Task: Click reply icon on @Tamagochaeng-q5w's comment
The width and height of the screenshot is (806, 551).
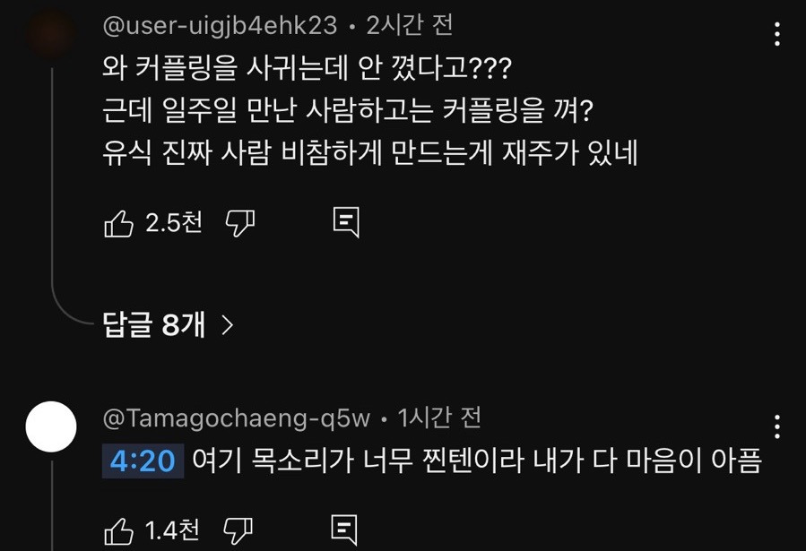Action: [x=345, y=531]
